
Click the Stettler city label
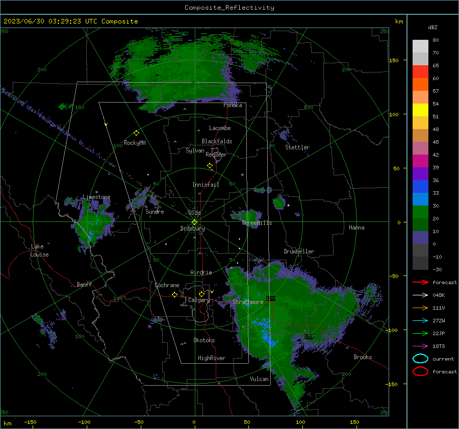click(x=297, y=147)
